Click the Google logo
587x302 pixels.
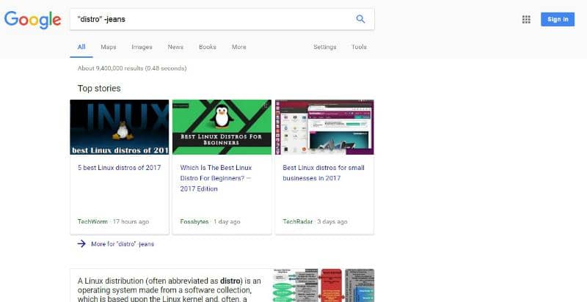tap(32, 20)
